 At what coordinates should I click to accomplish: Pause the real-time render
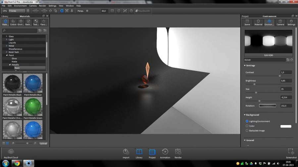coord(28,11)
